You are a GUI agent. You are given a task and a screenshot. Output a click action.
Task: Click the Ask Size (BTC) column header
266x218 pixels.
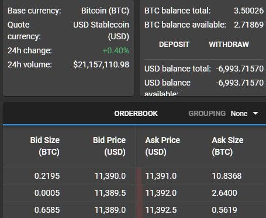click(227, 146)
